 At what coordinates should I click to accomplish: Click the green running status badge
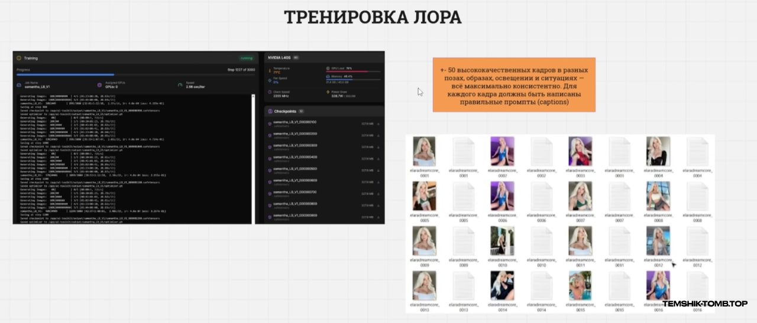tap(246, 58)
